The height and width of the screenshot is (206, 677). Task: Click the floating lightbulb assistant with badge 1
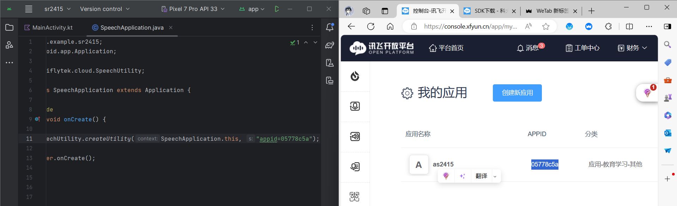point(647,93)
